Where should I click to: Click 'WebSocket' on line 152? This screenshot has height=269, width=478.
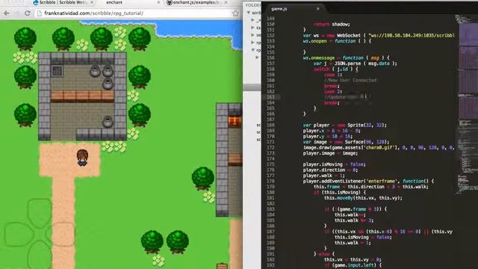click(x=349, y=35)
